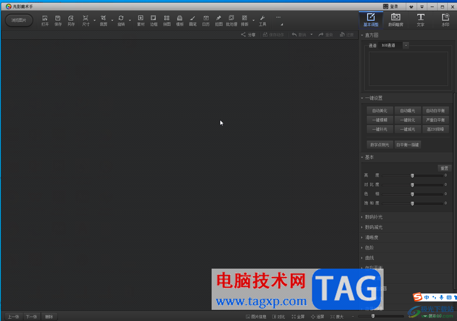Open the 旋转 dropdown arrow
Screen dimensions: 457x321
coord(130,21)
